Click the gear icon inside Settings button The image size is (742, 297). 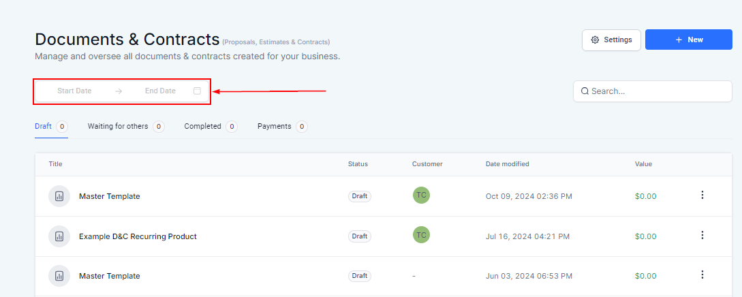(x=596, y=40)
